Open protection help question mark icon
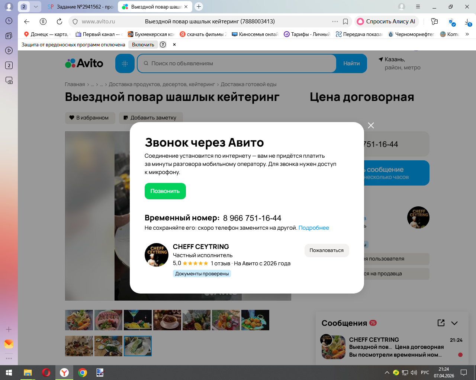The width and height of the screenshot is (476, 380). point(163,45)
